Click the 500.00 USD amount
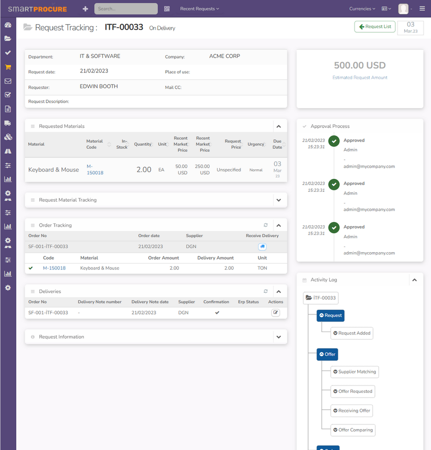This screenshot has width=431, height=450. (x=360, y=65)
